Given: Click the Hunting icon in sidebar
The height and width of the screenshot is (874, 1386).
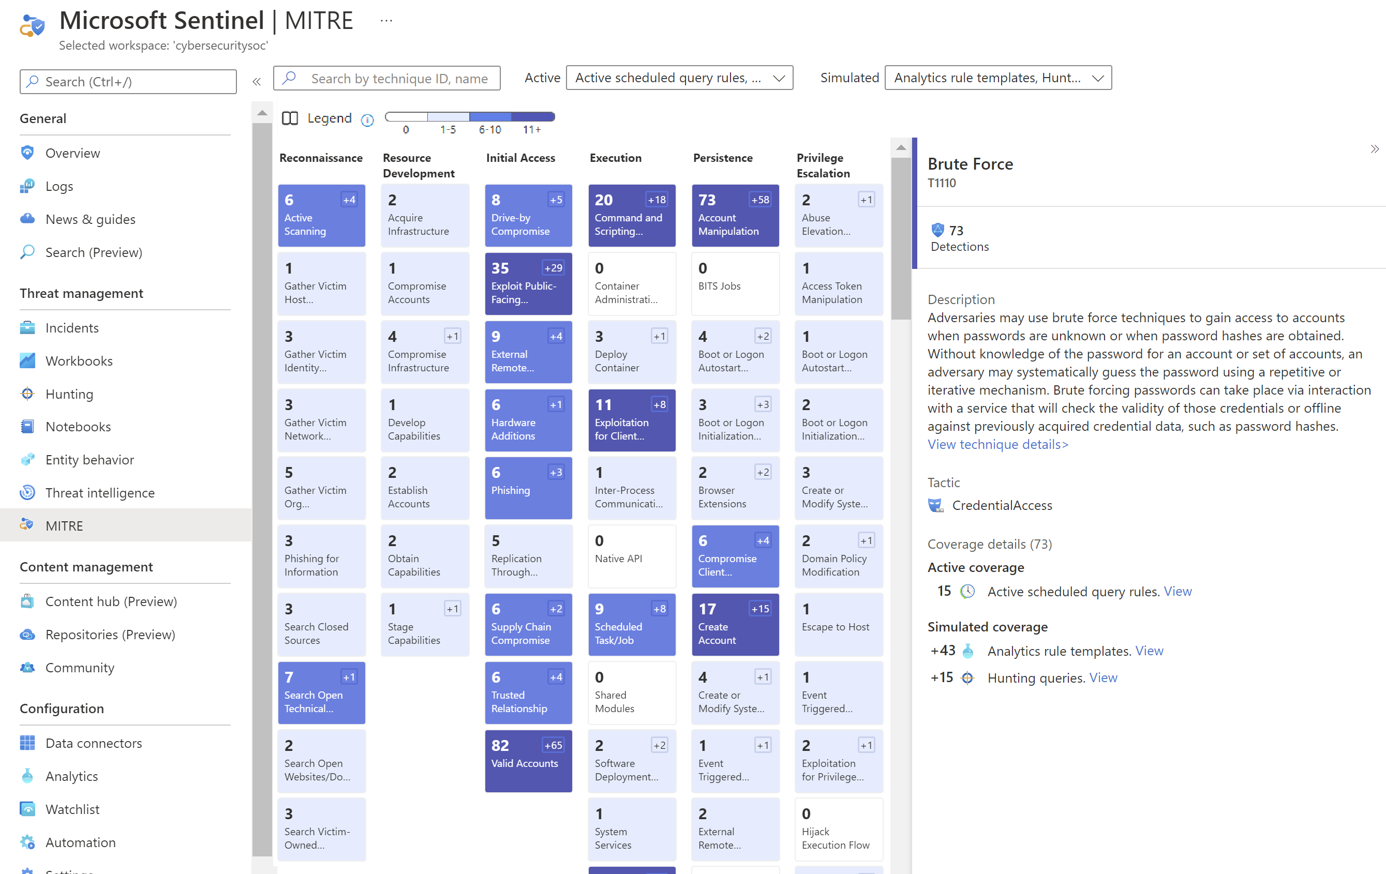Looking at the screenshot, I should 27,394.
